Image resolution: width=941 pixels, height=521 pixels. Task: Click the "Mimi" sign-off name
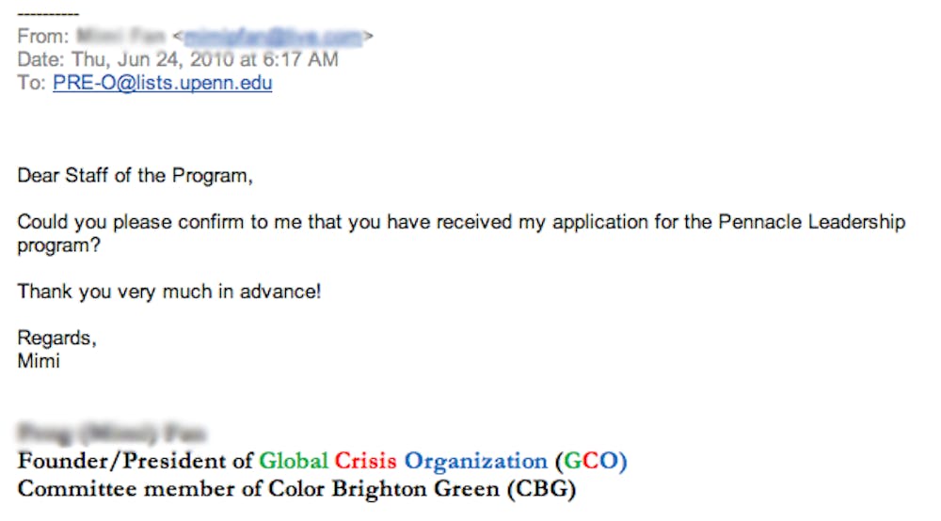coord(39,360)
